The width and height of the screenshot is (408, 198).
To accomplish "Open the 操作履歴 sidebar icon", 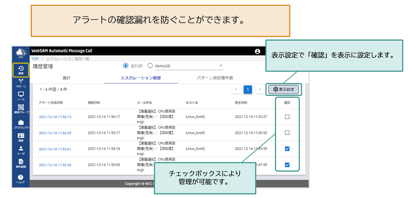I will 21,163.
